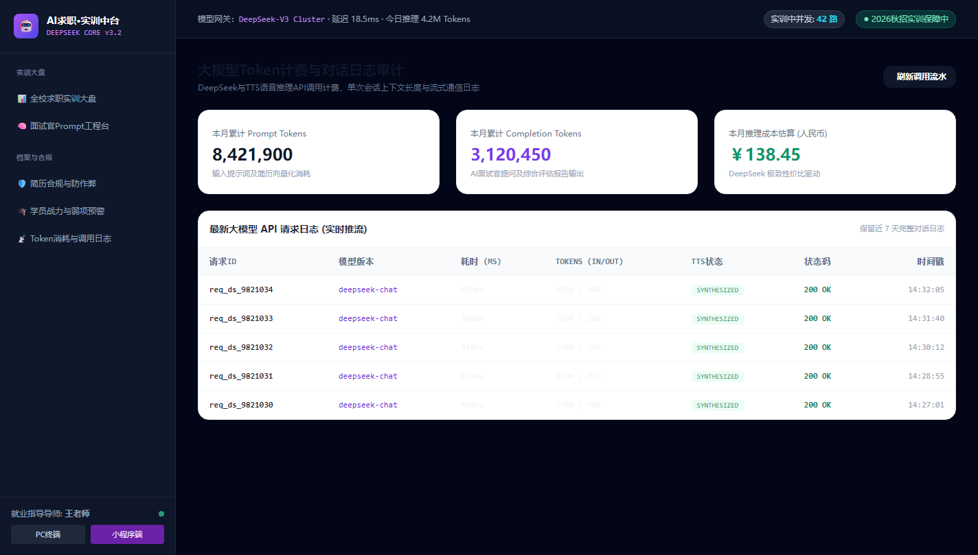Image resolution: width=978 pixels, height=555 pixels.
Task: Click the 状态码 column header
Action: 817,261
